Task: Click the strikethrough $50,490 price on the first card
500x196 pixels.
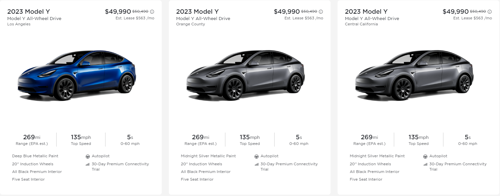Action: click(141, 11)
